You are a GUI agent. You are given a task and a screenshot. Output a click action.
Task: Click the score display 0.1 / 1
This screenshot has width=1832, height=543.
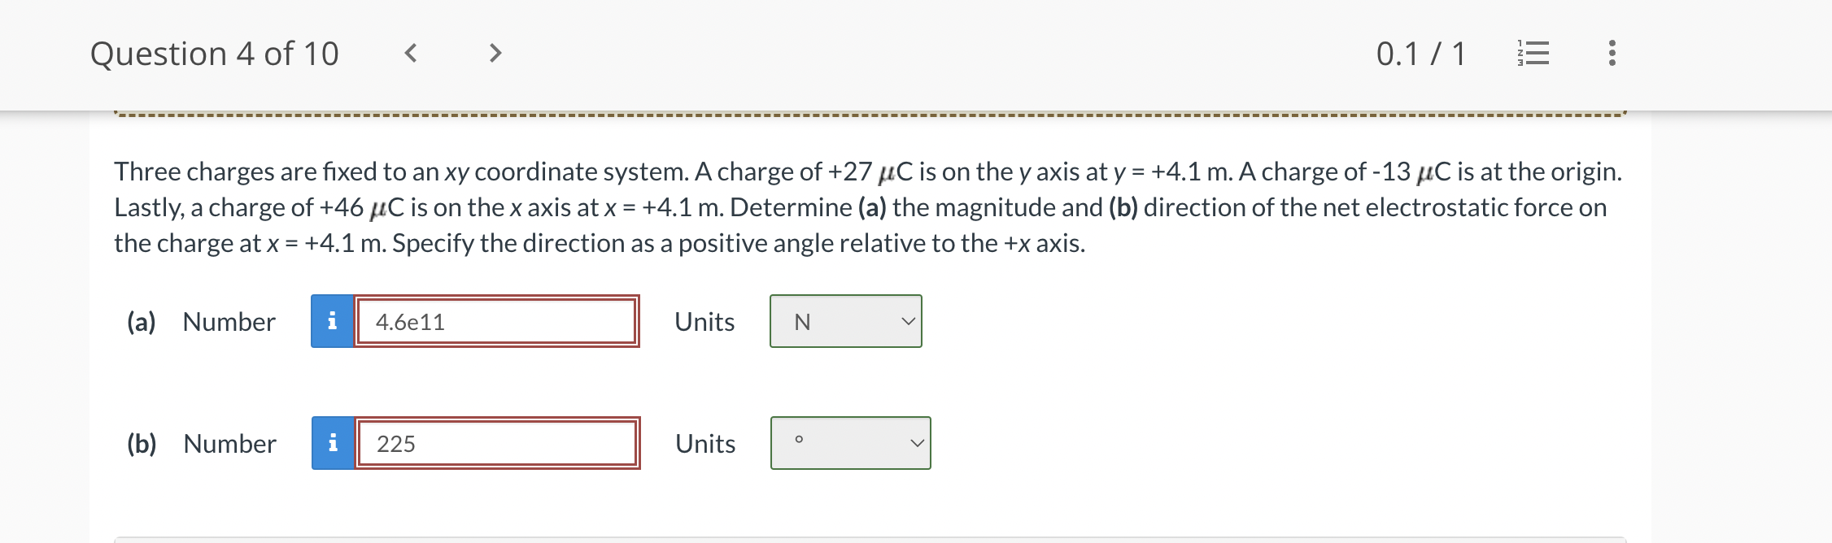click(1420, 54)
